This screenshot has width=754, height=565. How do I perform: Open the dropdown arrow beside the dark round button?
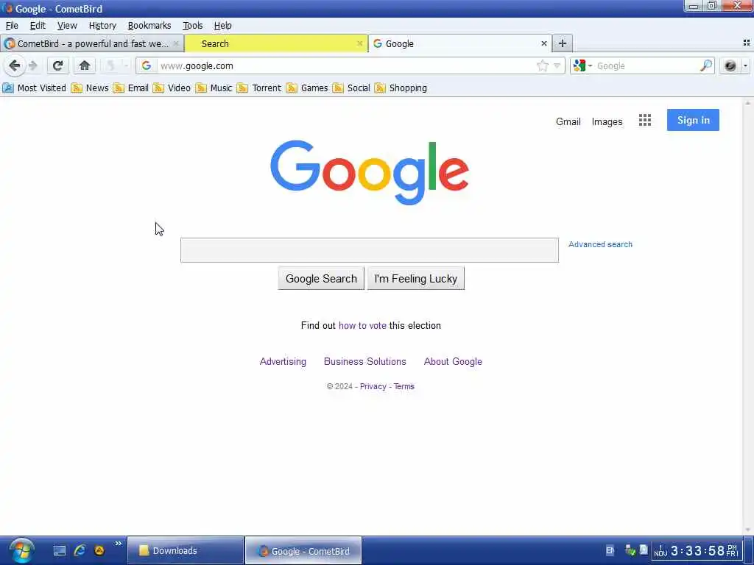click(745, 65)
